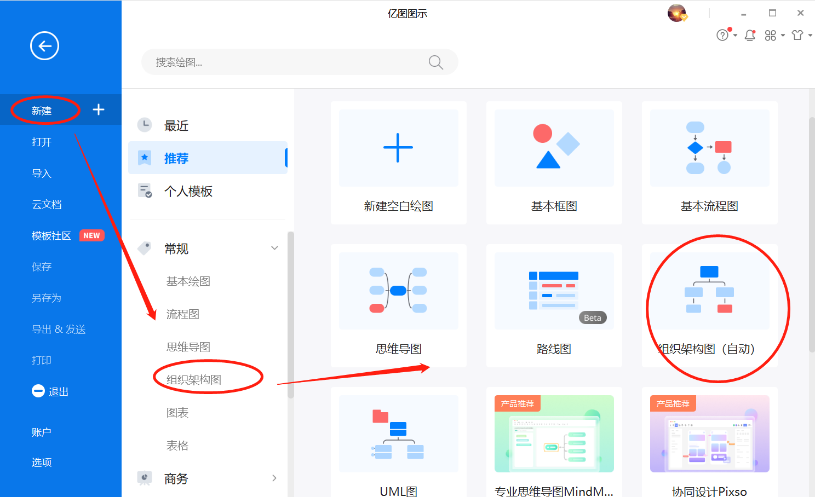
Task: Select 导入 in the left menu
Action: (x=42, y=174)
